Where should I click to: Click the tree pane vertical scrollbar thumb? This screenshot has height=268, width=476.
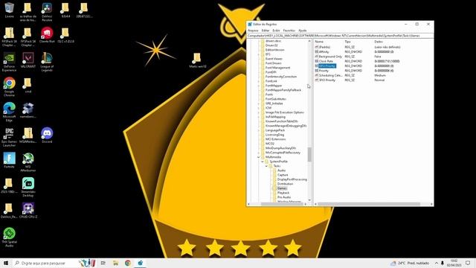pos(309,154)
